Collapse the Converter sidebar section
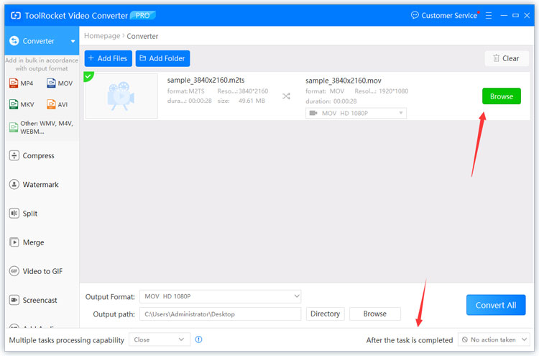This screenshot has height=356, width=539. 73,41
